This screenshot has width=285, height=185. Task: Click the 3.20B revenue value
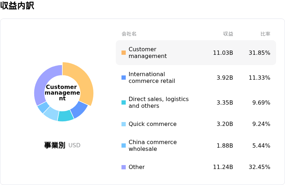click(225, 124)
